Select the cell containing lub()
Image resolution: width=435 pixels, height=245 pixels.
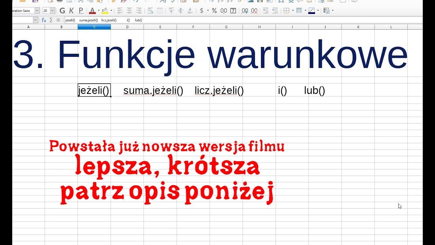pos(315,91)
